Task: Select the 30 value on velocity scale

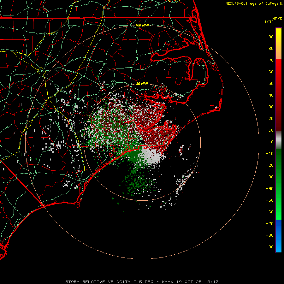Action: tap(271, 107)
